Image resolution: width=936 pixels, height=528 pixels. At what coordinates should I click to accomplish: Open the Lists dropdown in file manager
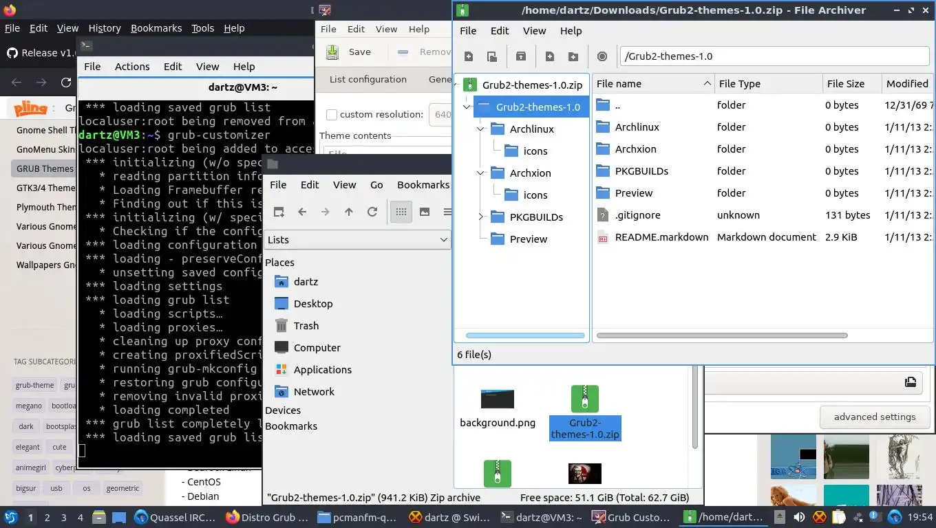coord(357,240)
